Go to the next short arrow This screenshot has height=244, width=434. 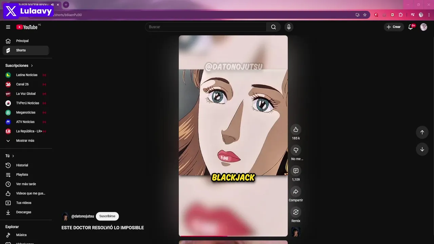422,149
